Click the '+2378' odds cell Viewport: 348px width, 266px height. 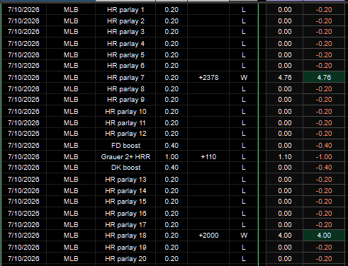[208, 78]
